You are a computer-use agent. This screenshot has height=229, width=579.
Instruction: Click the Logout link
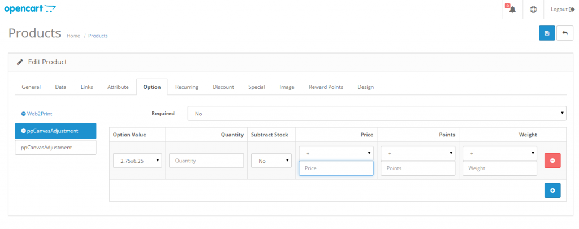(x=563, y=10)
